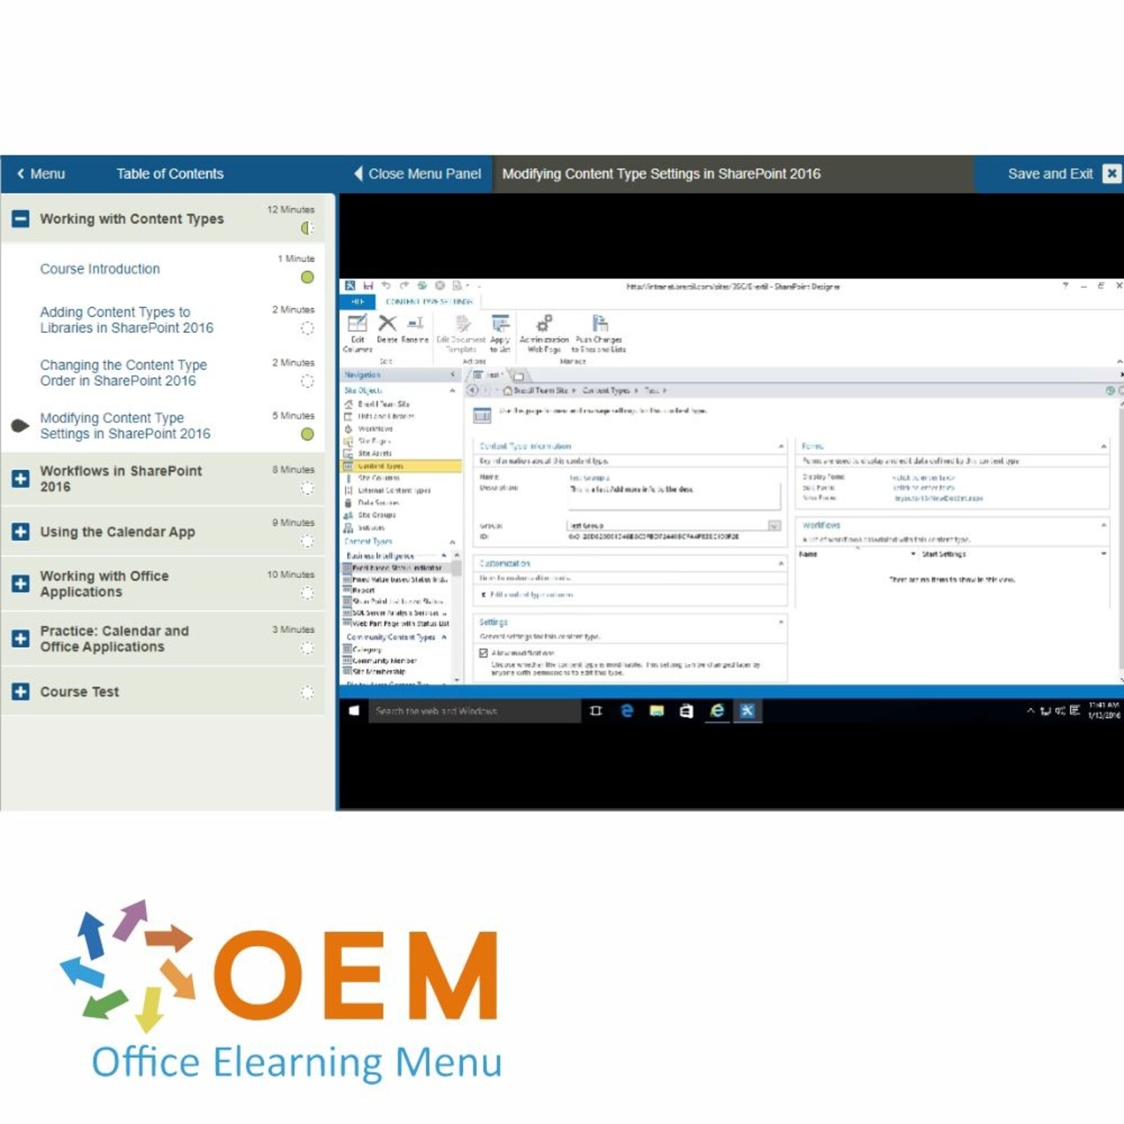Viewport: 1124px width, 1124px height.
Task: Select Data Sources in the navigation pane
Action: tap(377, 503)
